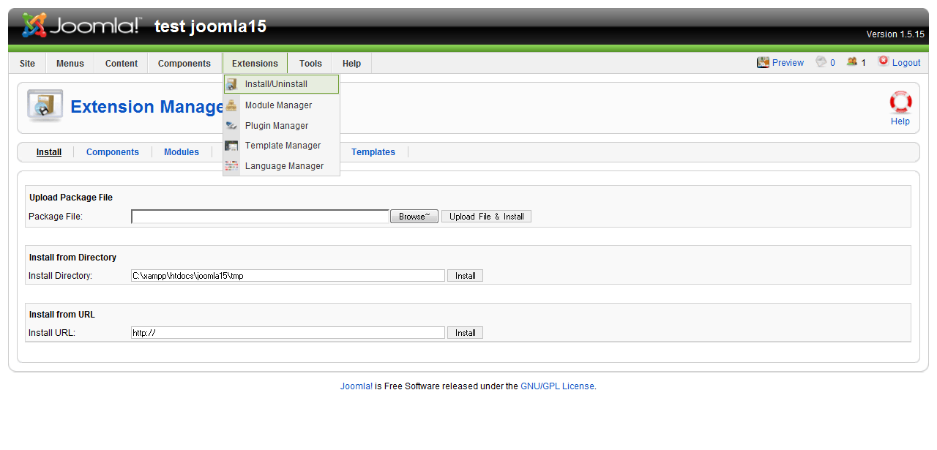Open the Menus menu
The image size is (937, 450).
(70, 64)
